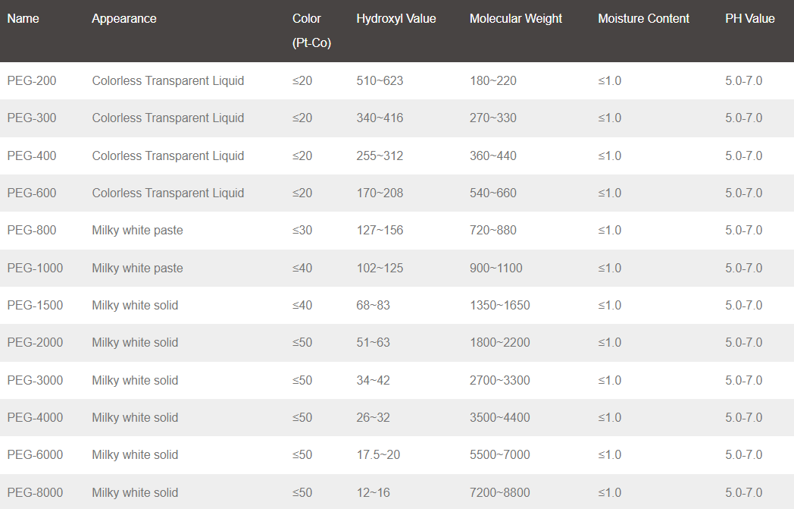Click the PEG-200 name cell
The width and height of the screenshot is (794, 509).
32,80
